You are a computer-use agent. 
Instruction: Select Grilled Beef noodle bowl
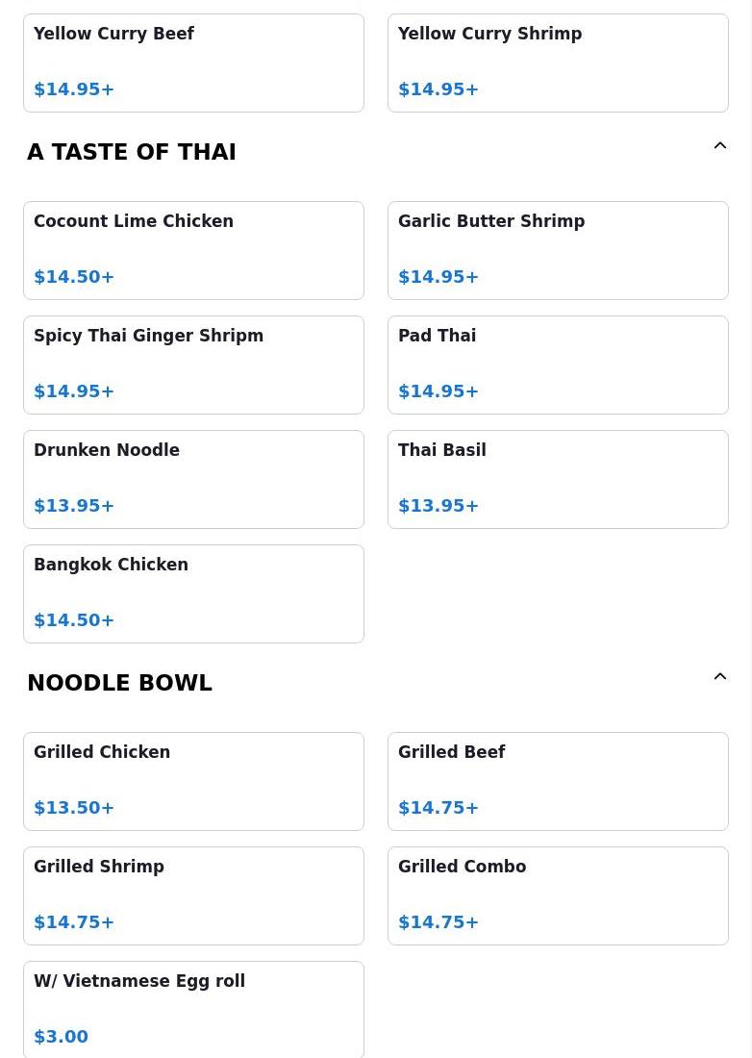coord(558,781)
